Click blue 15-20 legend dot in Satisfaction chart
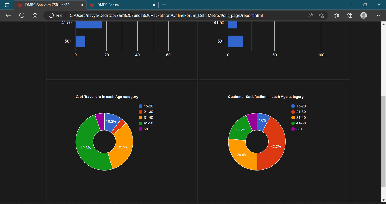Image resolution: width=386 pixels, height=204 pixels. [293, 106]
